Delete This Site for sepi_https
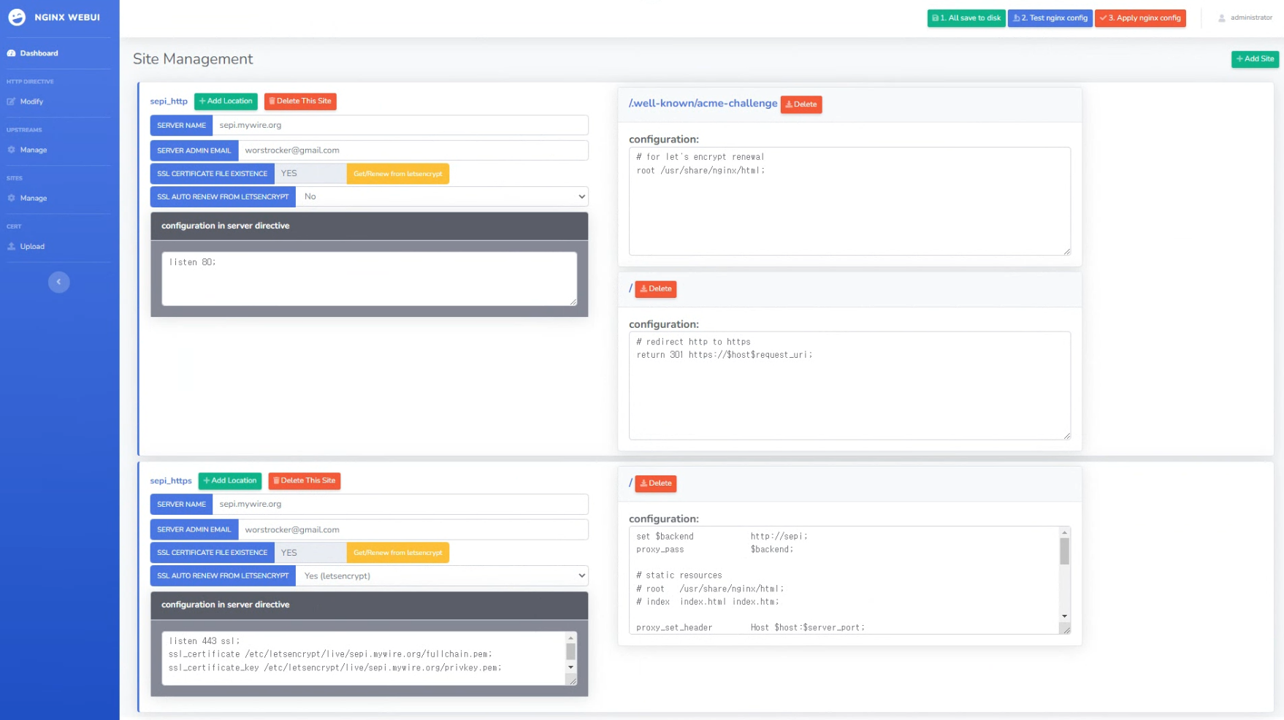Viewport: 1284px width, 720px height. pyautogui.click(x=305, y=481)
